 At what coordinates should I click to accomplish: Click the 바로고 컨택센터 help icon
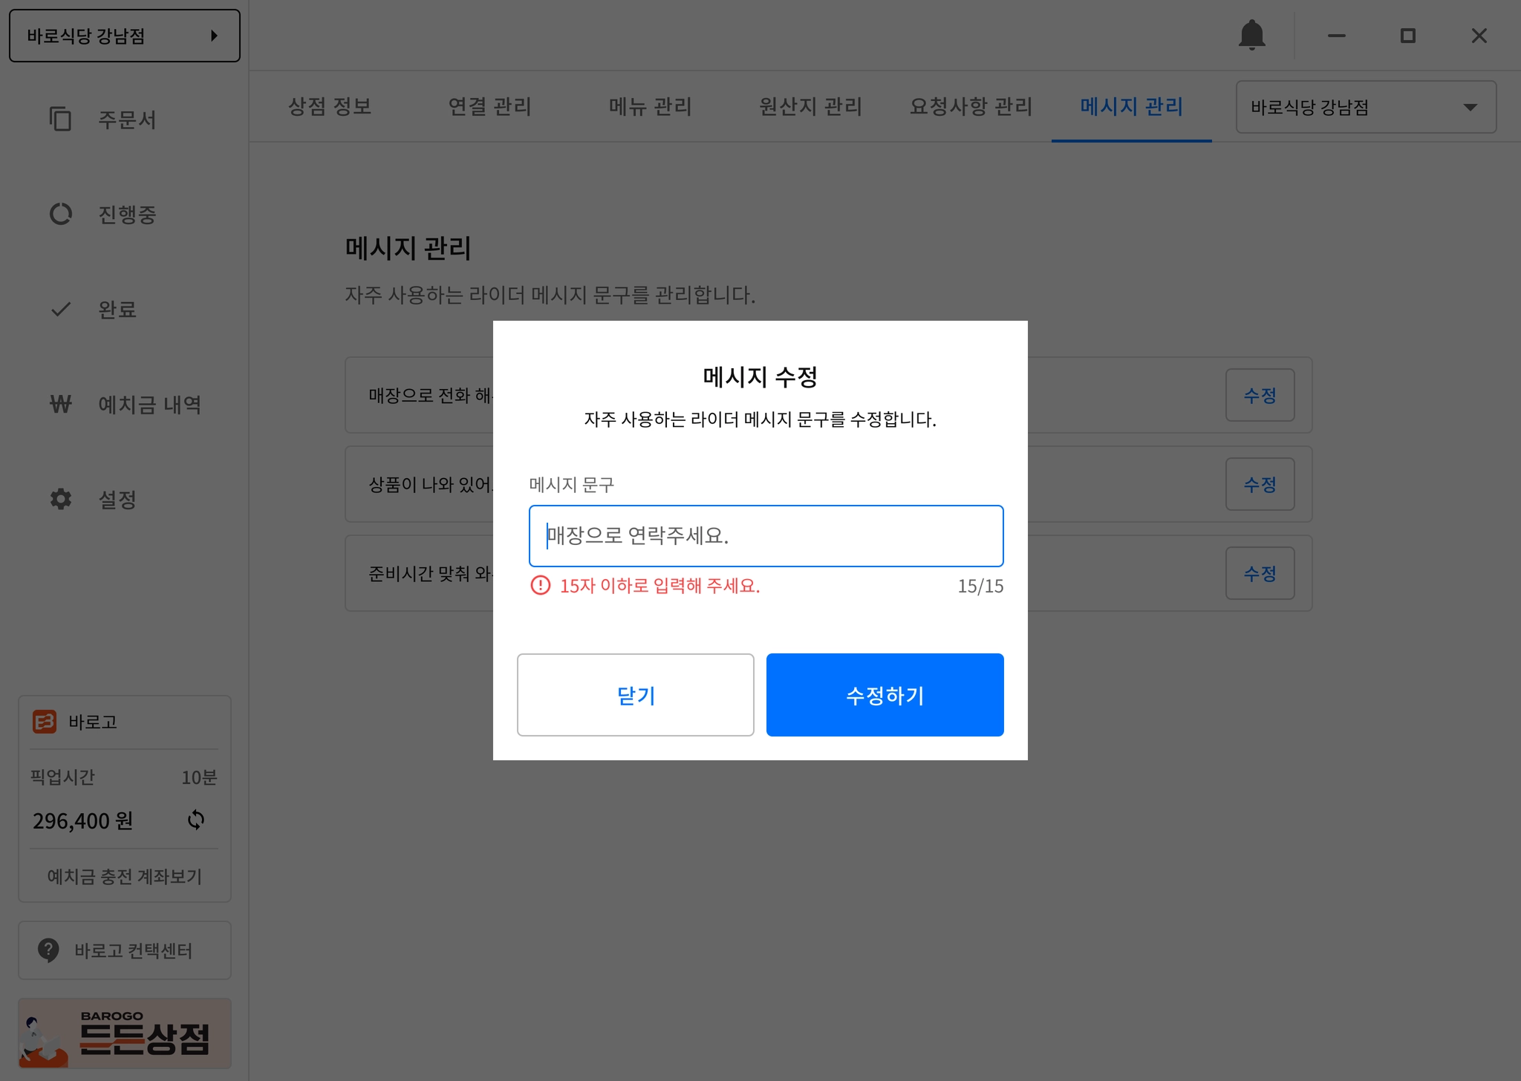point(48,950)
